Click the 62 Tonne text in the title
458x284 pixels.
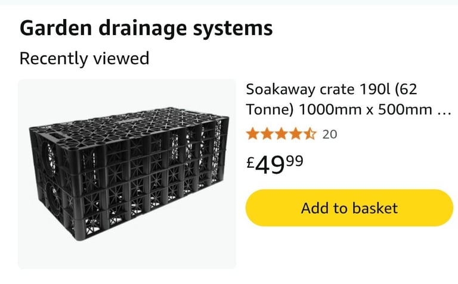click(331, 99)
